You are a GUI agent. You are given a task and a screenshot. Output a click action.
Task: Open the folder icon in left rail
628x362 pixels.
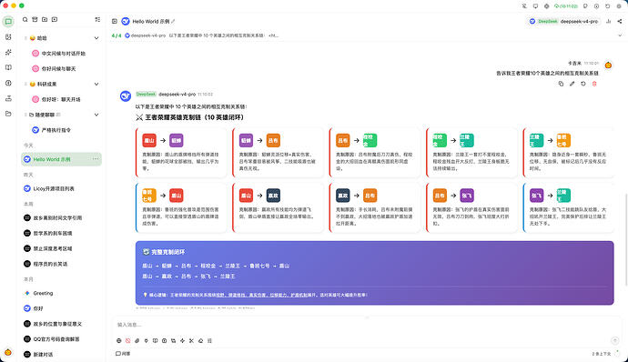pyautogui.click(x=8, y=114)
